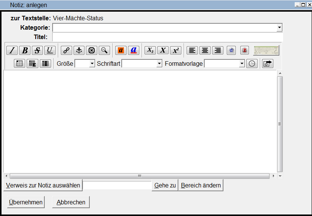This screenshot has height=216, width=312.
Task: Align text right
Action: pos(218,50)
